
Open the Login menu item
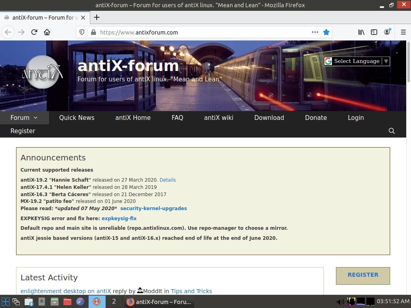pos(356,118)
